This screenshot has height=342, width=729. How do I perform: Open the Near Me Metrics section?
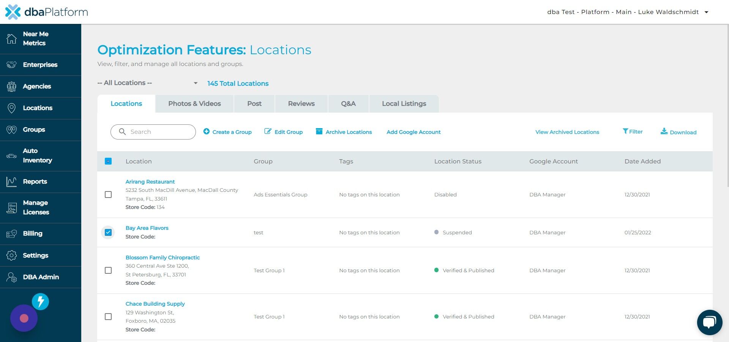pyautogui.click(x=36, y=38)
